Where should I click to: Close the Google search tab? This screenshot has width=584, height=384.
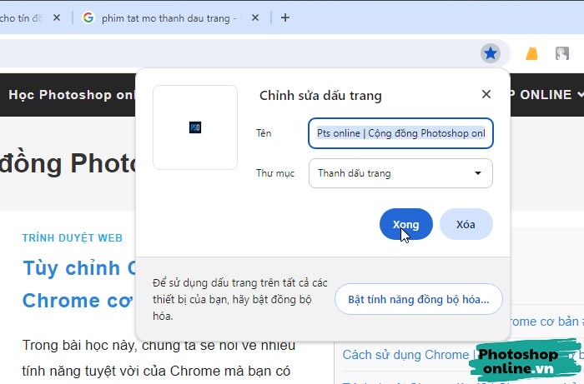click(x=255, y=17)
